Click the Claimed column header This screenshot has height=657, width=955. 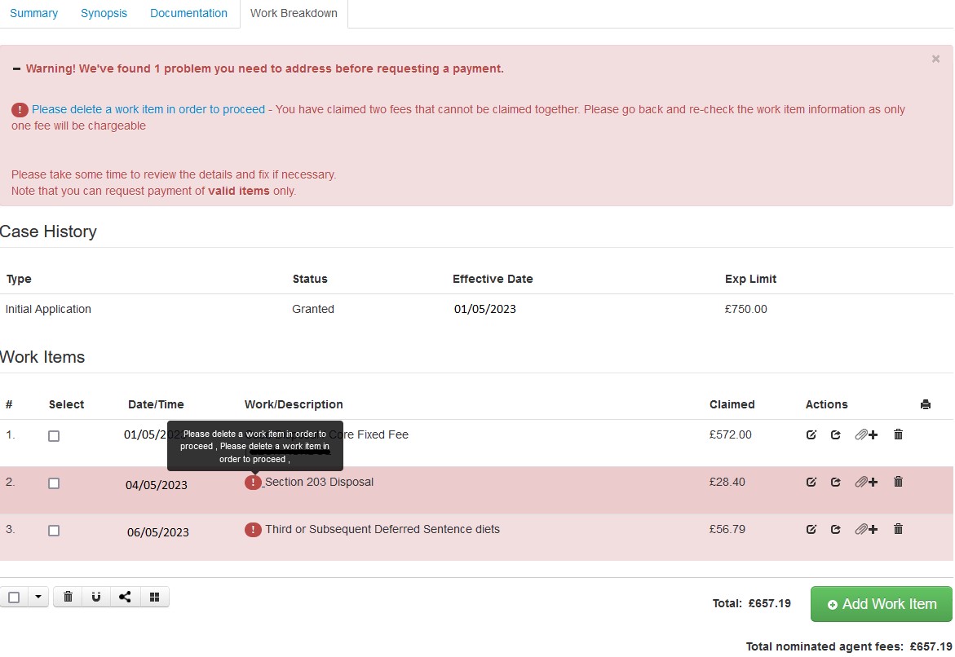(732, 405)
